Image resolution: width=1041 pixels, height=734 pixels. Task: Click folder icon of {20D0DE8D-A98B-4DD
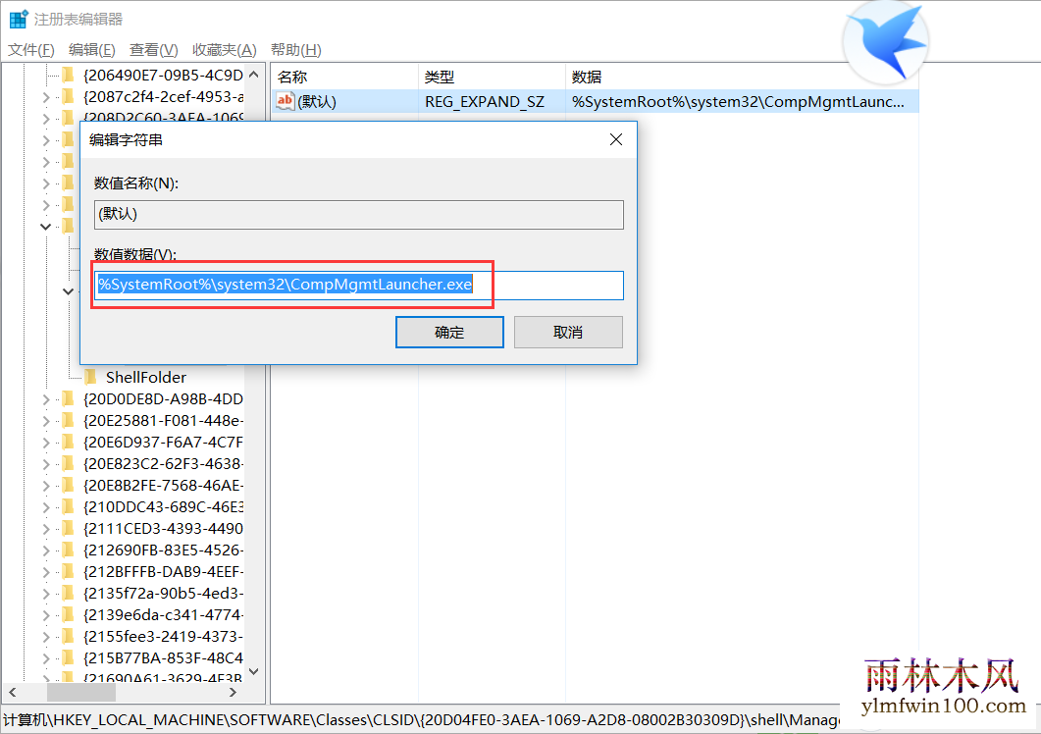[68, 399]
